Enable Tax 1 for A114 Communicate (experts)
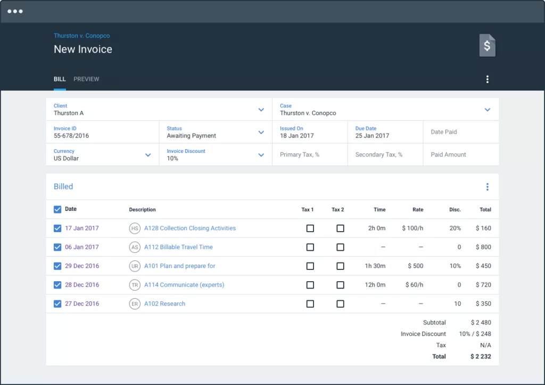This screenshot has width=545, height=385. pos(310,285)
